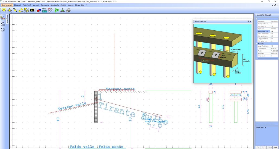The height and width of the screenshot is (149, 279).
Task: Click the UNDO arrow icon
Action: (x=3, y=23)
